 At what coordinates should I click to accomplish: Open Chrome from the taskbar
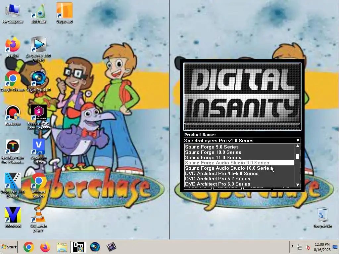(28, 247)
